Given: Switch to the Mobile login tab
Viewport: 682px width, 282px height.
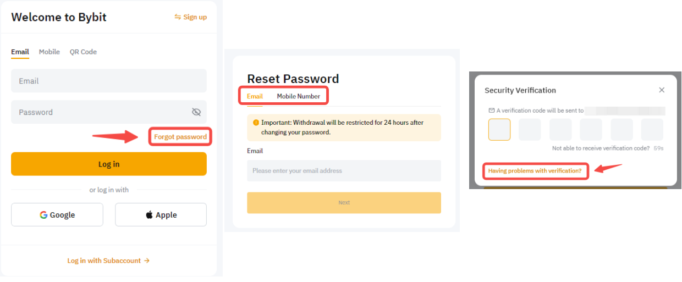Looking at the screenshot, I should 49,52.
